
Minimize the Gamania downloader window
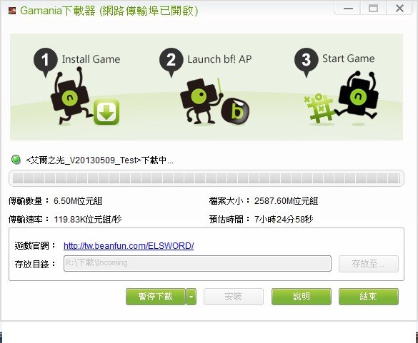[348, 9]
